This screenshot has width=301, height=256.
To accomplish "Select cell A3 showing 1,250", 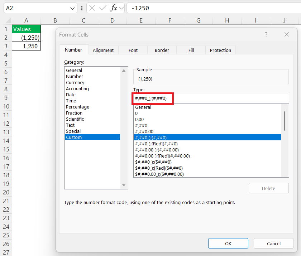I will point(26,46).
